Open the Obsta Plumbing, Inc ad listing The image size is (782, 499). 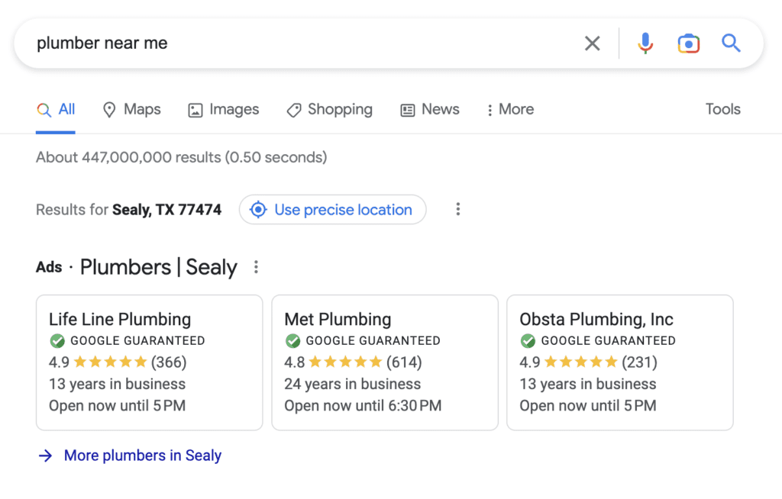(620, 362)
